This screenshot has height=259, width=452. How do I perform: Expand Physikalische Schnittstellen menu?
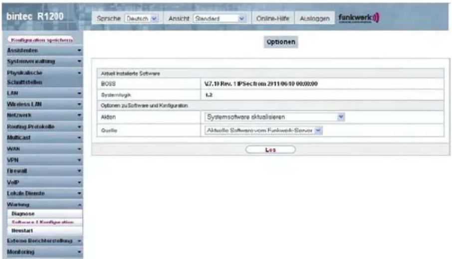click(44, 77)
